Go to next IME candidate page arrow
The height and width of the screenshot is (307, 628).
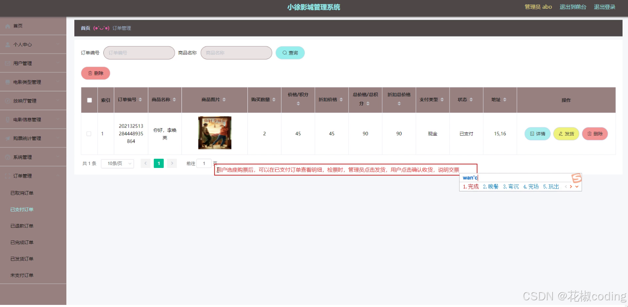pos(571,187)
